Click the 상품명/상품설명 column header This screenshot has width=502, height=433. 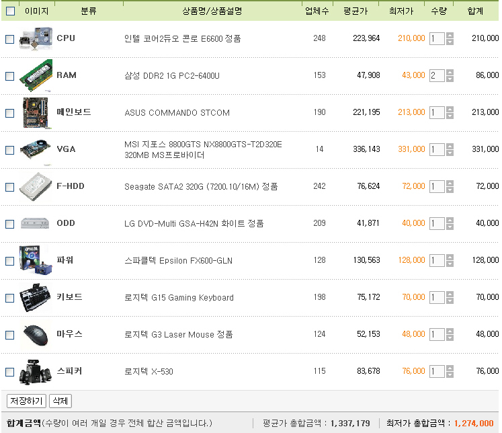click(x=212, y=11)
